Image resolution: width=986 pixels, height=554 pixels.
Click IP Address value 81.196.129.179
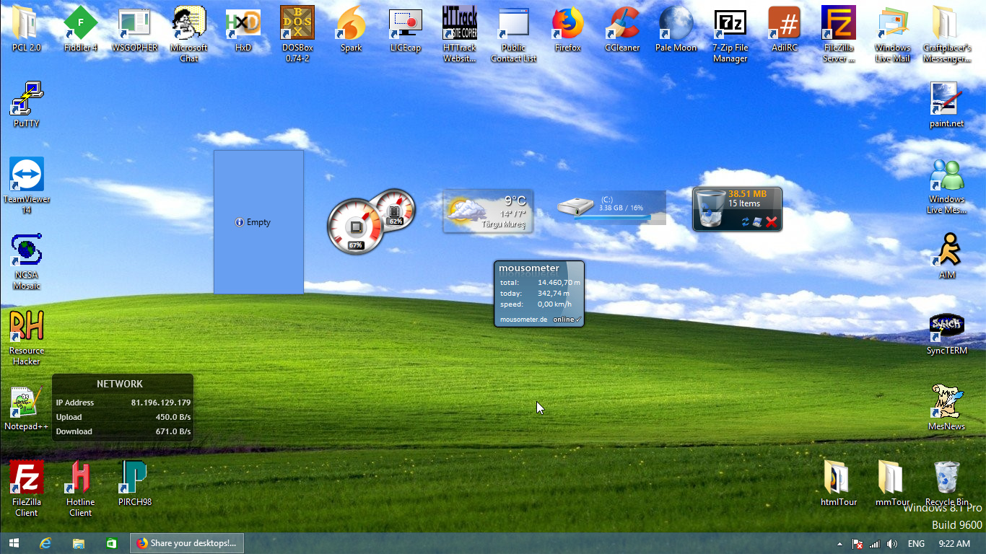pyautogui.click(x=161, y=403)
